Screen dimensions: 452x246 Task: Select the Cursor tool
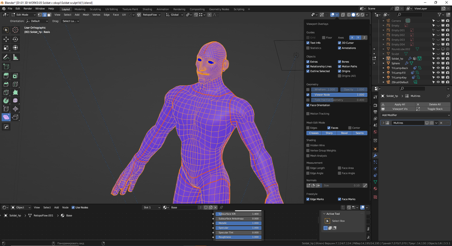coord(15,30)
